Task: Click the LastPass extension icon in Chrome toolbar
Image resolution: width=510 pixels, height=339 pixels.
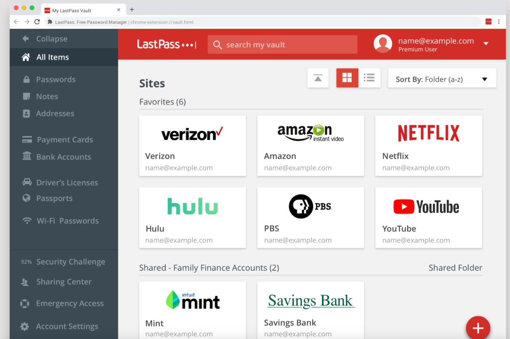Action: coord(488,22)
